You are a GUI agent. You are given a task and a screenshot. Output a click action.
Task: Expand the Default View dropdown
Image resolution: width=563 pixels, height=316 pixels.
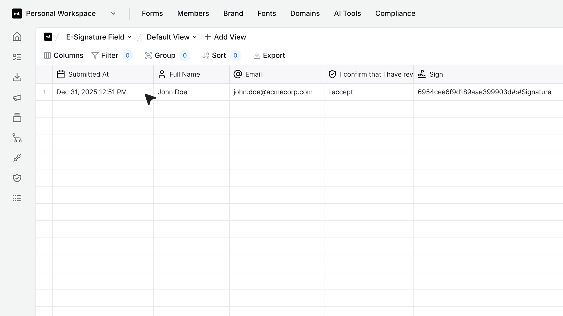coord(172,37)
